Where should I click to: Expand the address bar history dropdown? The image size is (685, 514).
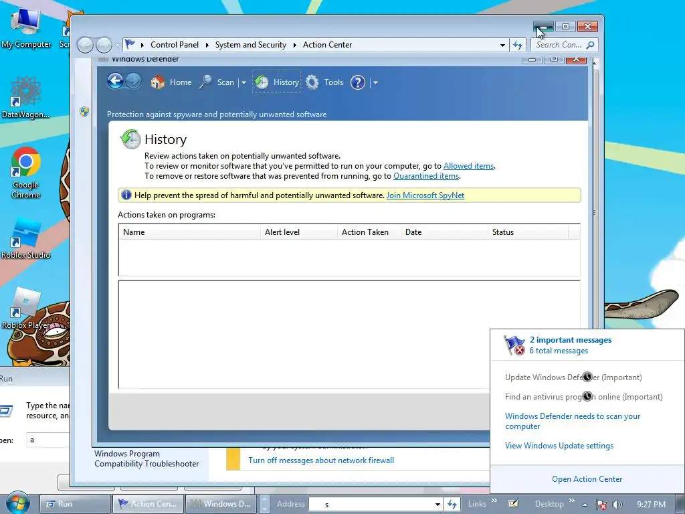(502, 45)
